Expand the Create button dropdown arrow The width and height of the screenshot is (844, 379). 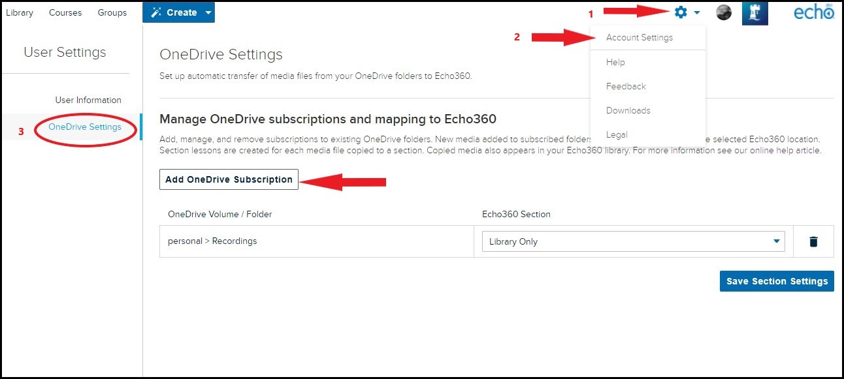(x=208, y=12)
